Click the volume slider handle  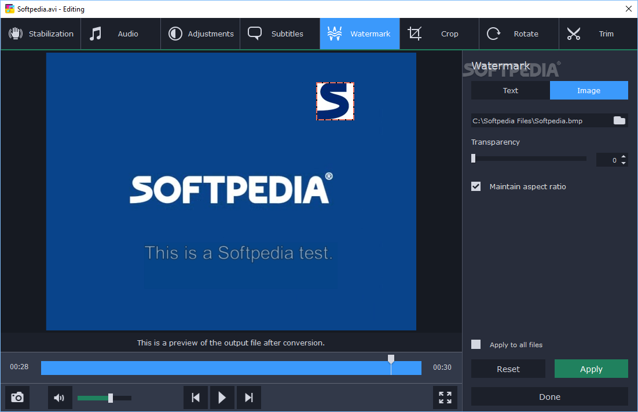tap(110, 398)
